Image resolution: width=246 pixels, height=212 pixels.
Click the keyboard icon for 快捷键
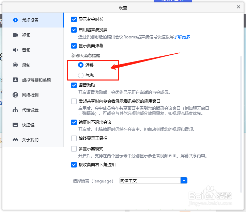15,125
